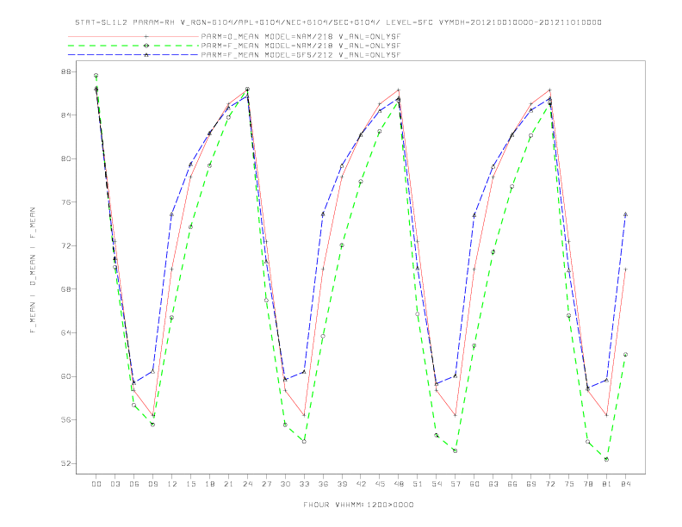Click forecast hour label 30 on the x-axis
The width and height of the screenshot is (682, 527).
coord(285,484)
